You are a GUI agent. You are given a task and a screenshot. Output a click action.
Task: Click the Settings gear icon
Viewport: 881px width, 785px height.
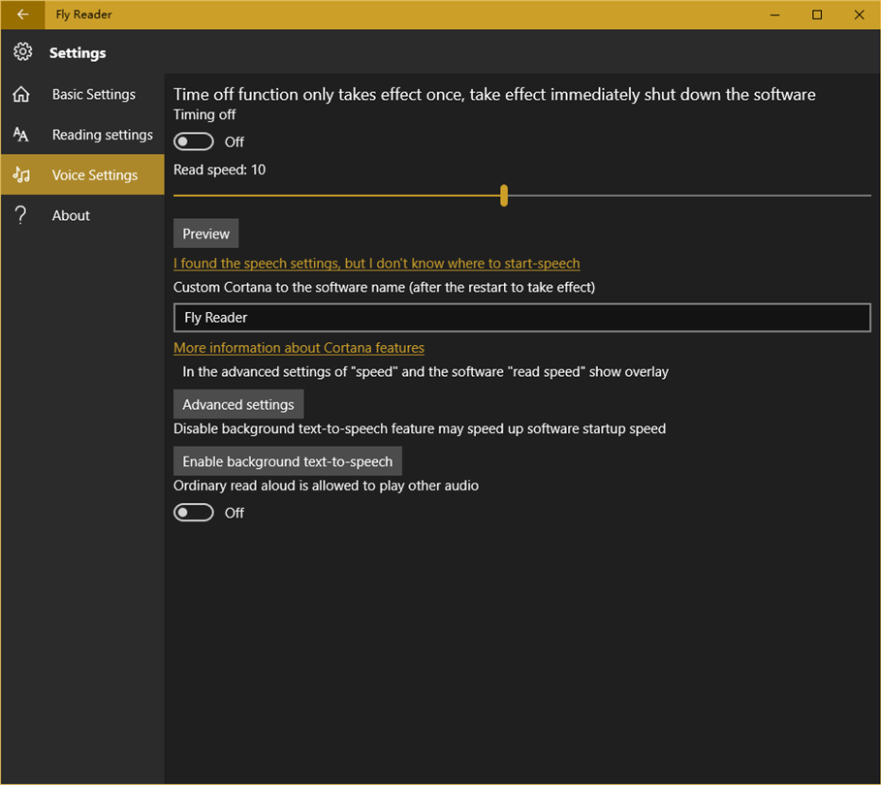22,52
